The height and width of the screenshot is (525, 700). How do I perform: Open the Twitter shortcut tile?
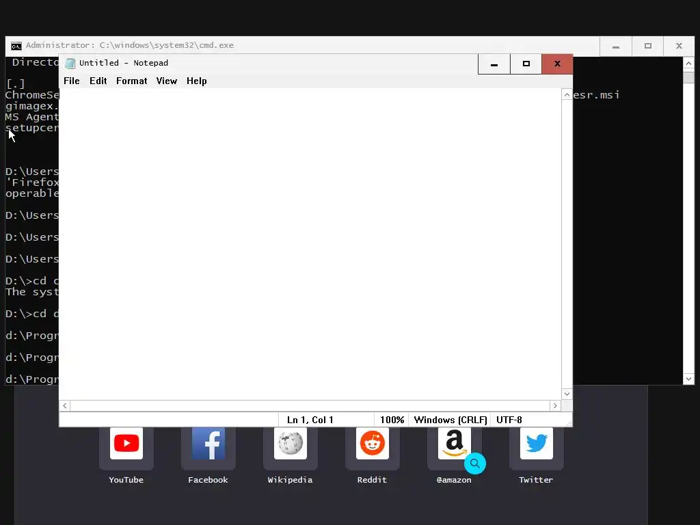536,448
